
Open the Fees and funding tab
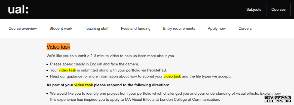click(x=136, y=29)
